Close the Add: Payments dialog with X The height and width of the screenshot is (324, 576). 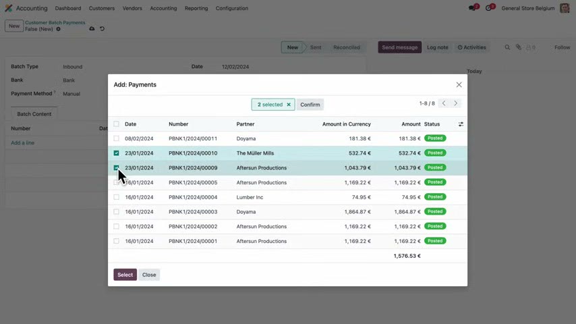(459, 84)
